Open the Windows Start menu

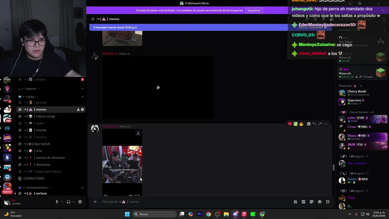pos(127,214)
